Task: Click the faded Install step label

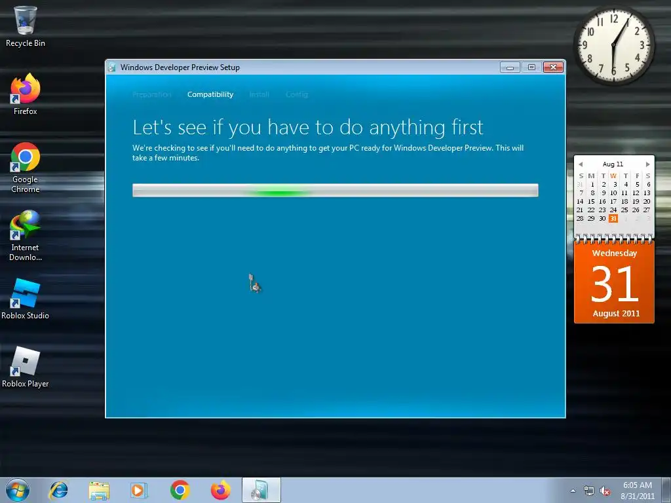Action: pos(259,94)
